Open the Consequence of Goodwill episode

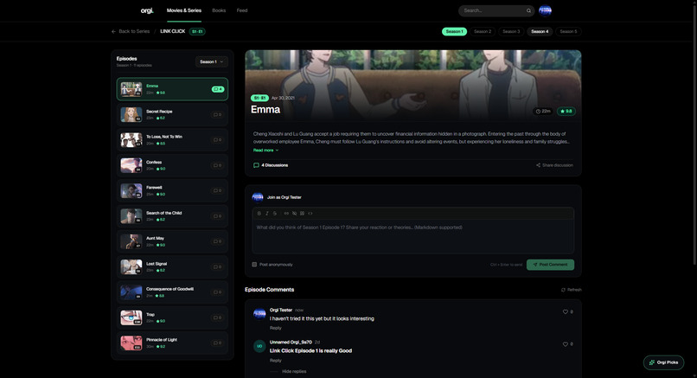click(172, 292)
